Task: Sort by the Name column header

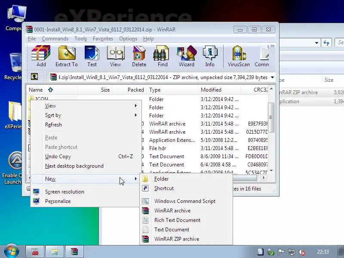Action: (52, 90)
